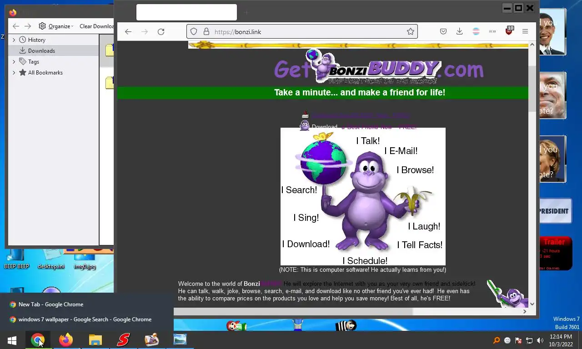Open a new Firefox tab with plus
This screenshot has height=349, width=582.
pos(246,13)
